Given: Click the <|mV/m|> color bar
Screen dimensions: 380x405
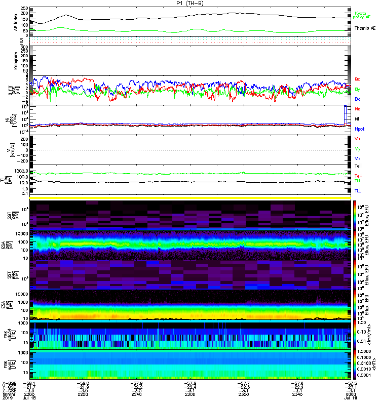Looking at the screenshot, I should 355,335.
